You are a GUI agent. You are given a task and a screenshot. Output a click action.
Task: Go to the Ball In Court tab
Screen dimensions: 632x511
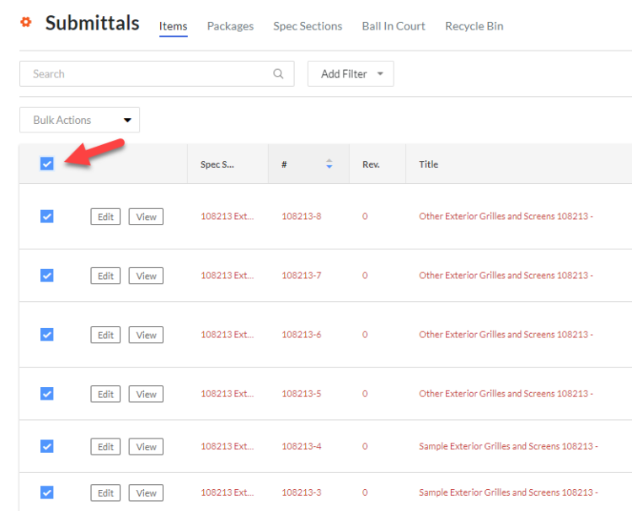click(394, 26)
